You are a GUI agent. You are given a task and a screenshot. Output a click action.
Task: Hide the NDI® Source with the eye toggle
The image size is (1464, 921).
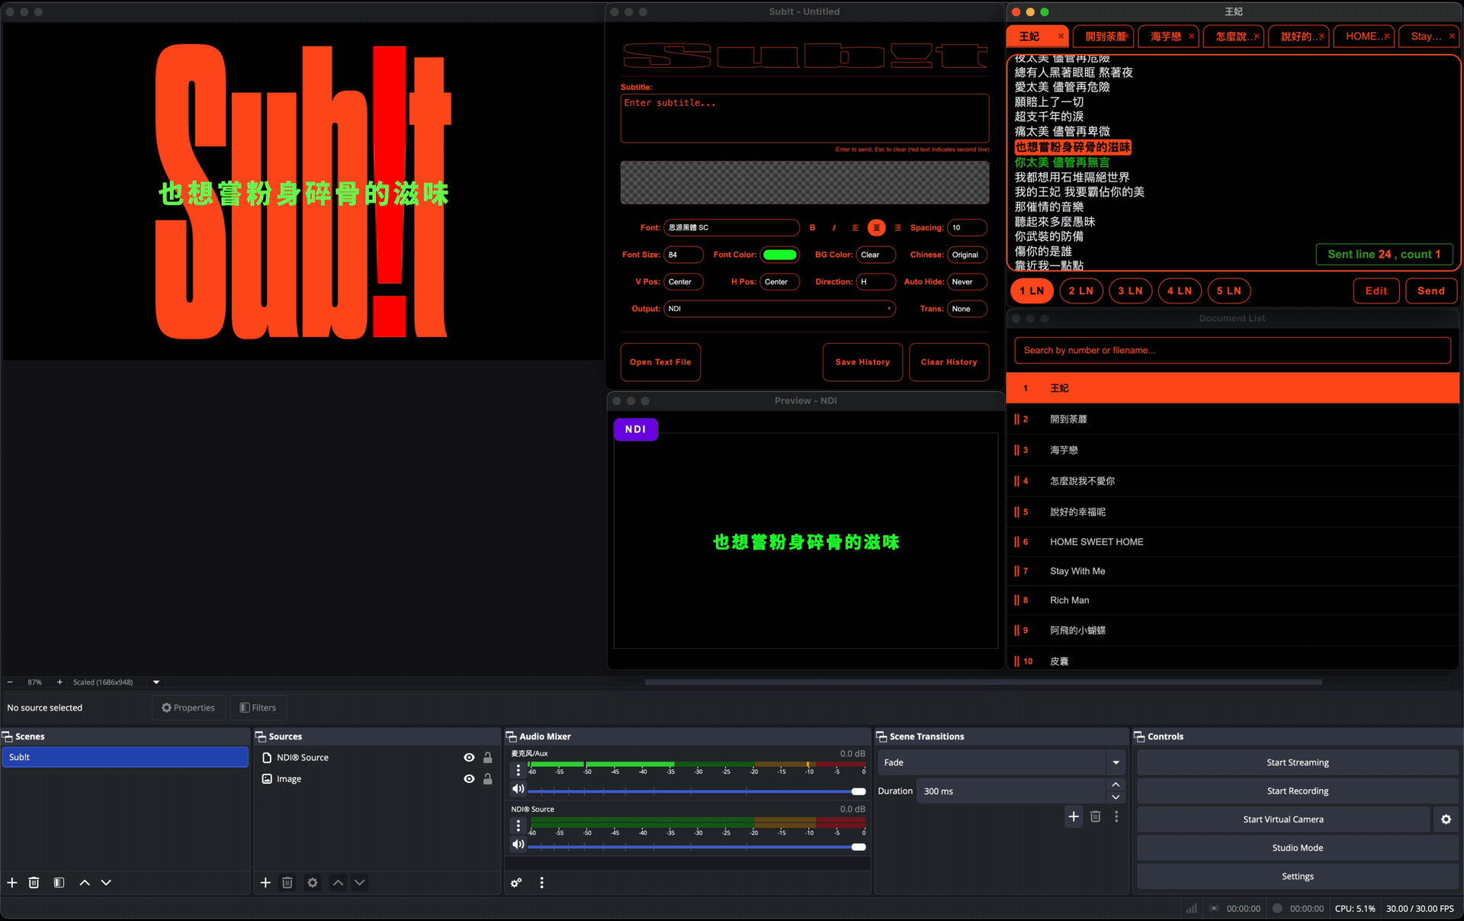(468, 757)
